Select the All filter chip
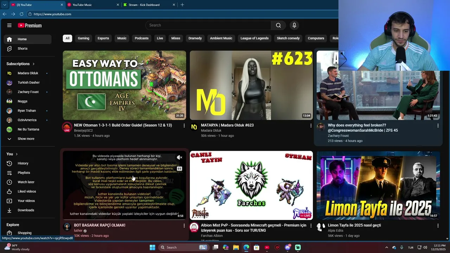This screenshot has width=450, height=253. (67, 38)
